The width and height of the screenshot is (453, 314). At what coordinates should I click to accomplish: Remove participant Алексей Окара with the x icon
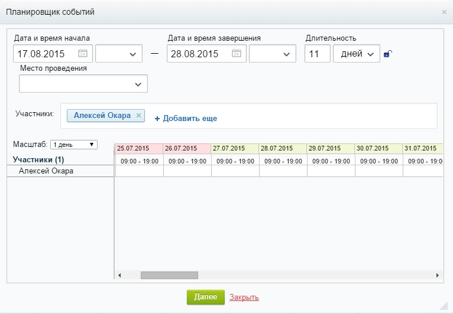(x=138, y=116)
